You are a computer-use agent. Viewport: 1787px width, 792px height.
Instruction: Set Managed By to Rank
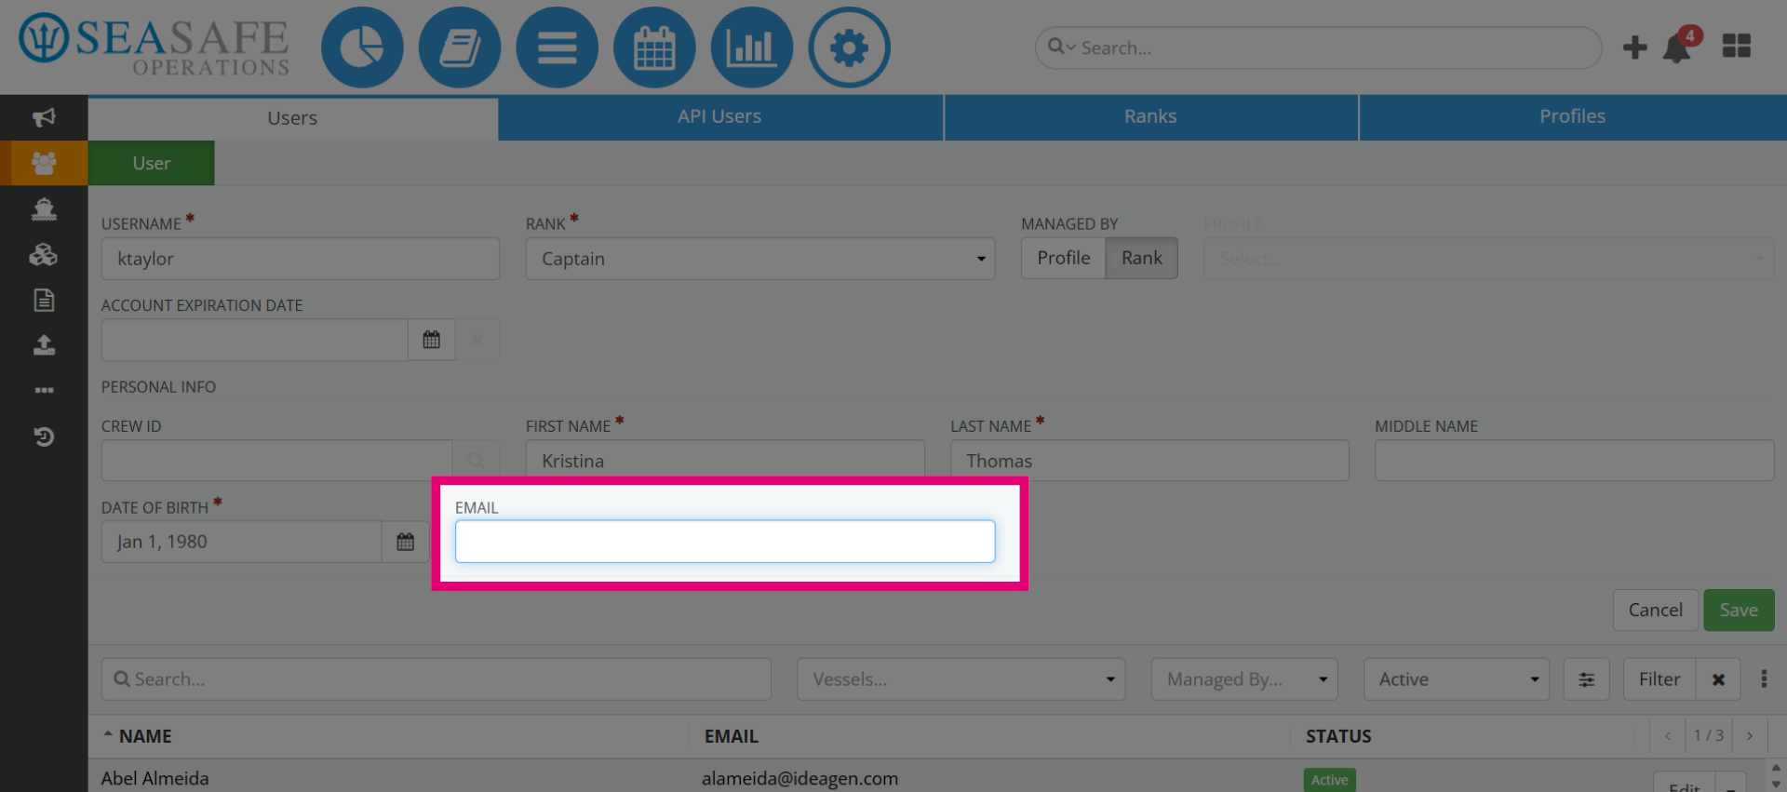1141,258
